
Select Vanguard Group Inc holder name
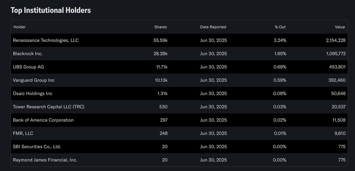click(x=34, y=80)
